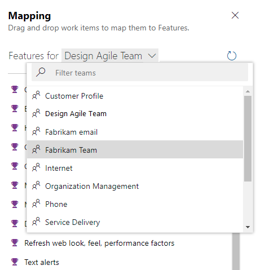Click team icon beside Internet
Screen dimensions: 265x270
pyautogui.click(x=36, y=167)
